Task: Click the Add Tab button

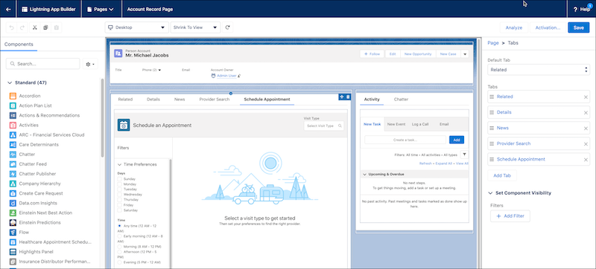Action: coord(502,176)
